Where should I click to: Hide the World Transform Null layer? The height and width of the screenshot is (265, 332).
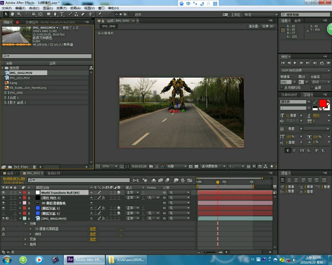click(x=4, y=192)
